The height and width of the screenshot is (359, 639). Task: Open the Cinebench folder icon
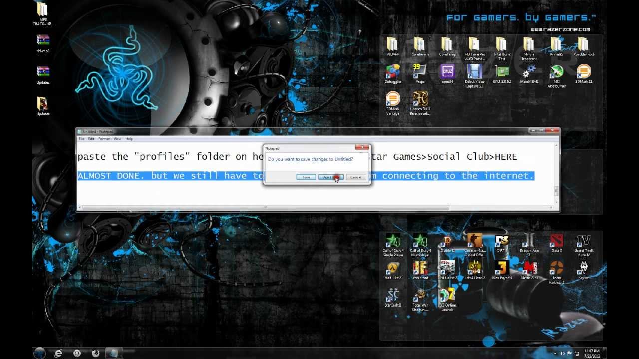click(x=420, y=46)
